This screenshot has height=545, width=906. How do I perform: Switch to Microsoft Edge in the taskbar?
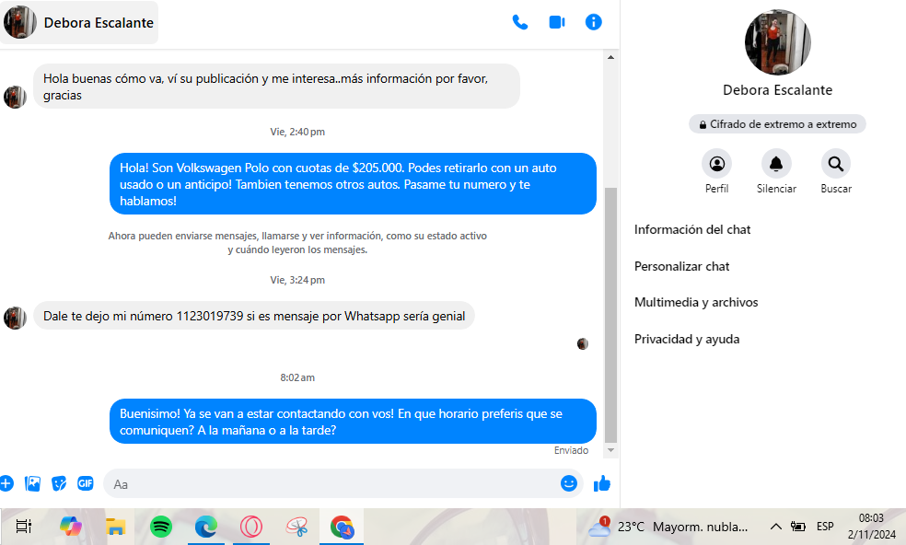tap(205, 527)
